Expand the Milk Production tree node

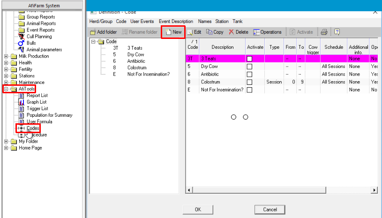click(6, 56)
